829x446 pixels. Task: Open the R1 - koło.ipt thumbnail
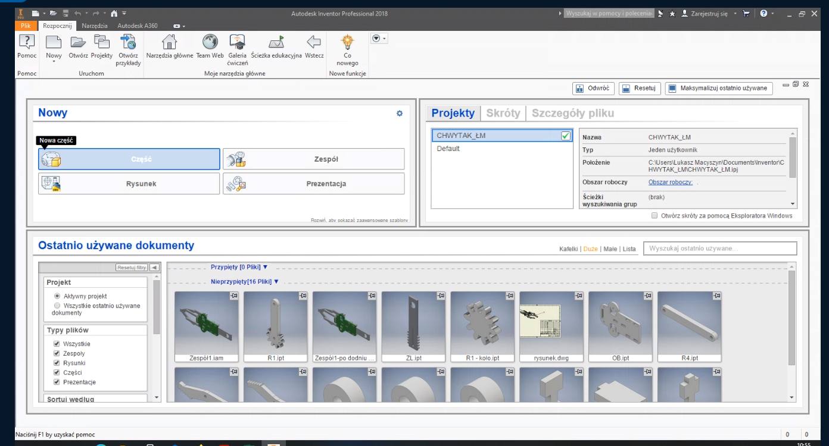coord(482,326)
